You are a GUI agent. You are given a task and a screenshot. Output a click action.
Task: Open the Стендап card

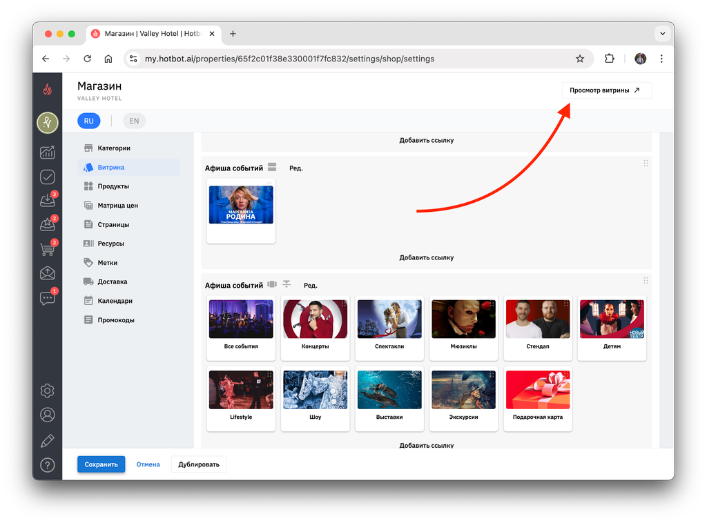click(538, 328)
